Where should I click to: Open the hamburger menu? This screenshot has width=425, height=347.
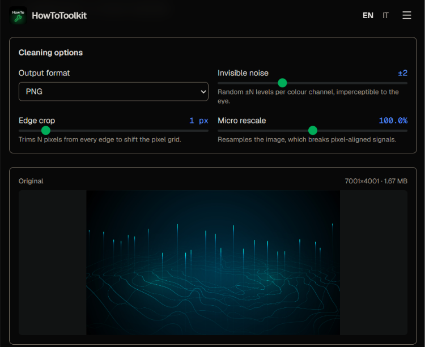[406, 15]
